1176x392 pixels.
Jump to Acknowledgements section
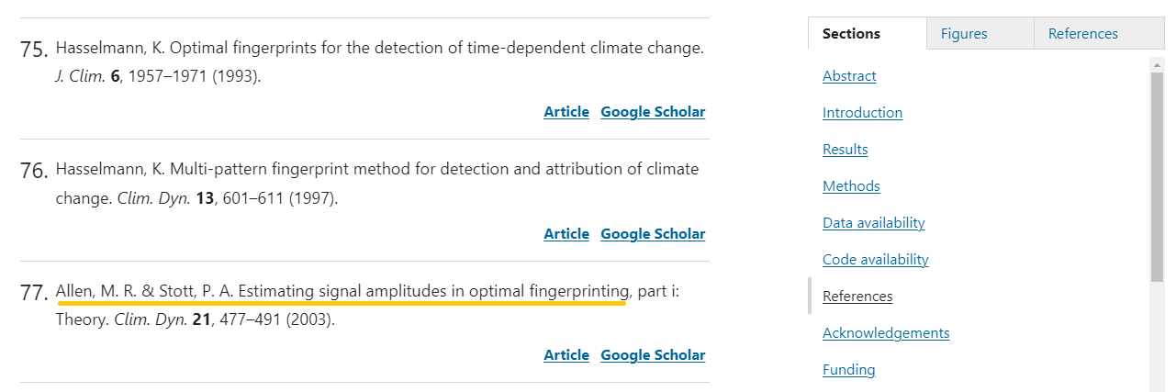coord(886,333)
